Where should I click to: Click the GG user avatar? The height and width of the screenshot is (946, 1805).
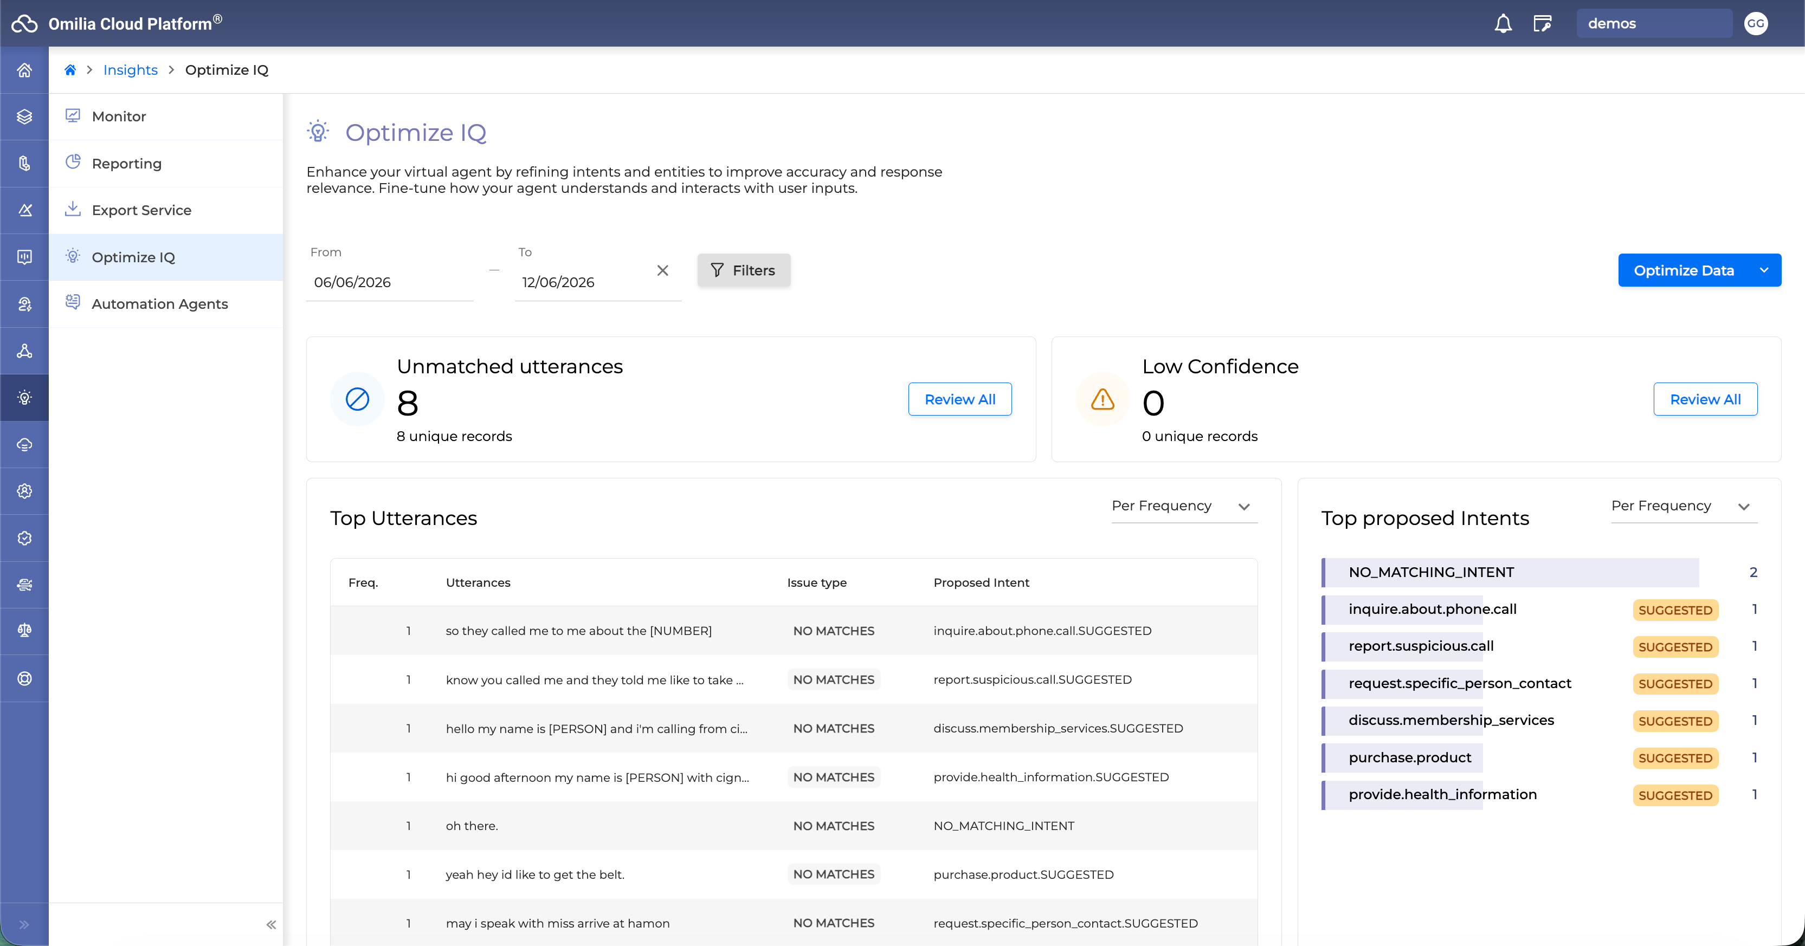[1756, 24]
